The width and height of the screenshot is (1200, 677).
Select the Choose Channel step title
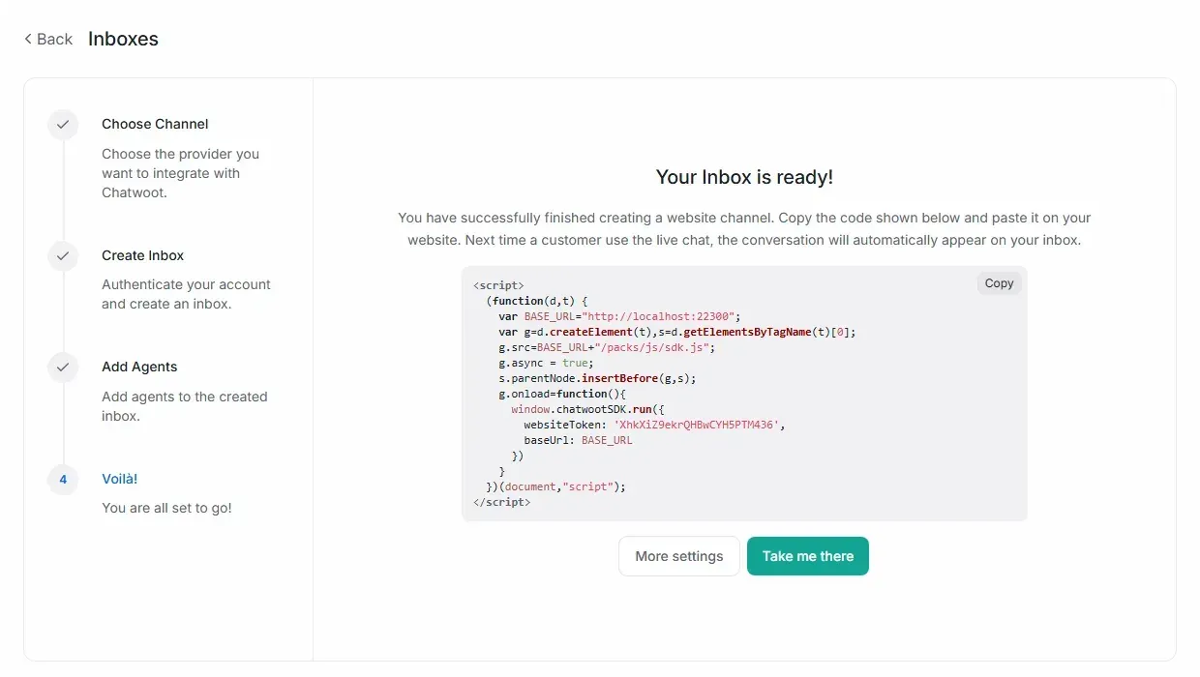(155, 124)
